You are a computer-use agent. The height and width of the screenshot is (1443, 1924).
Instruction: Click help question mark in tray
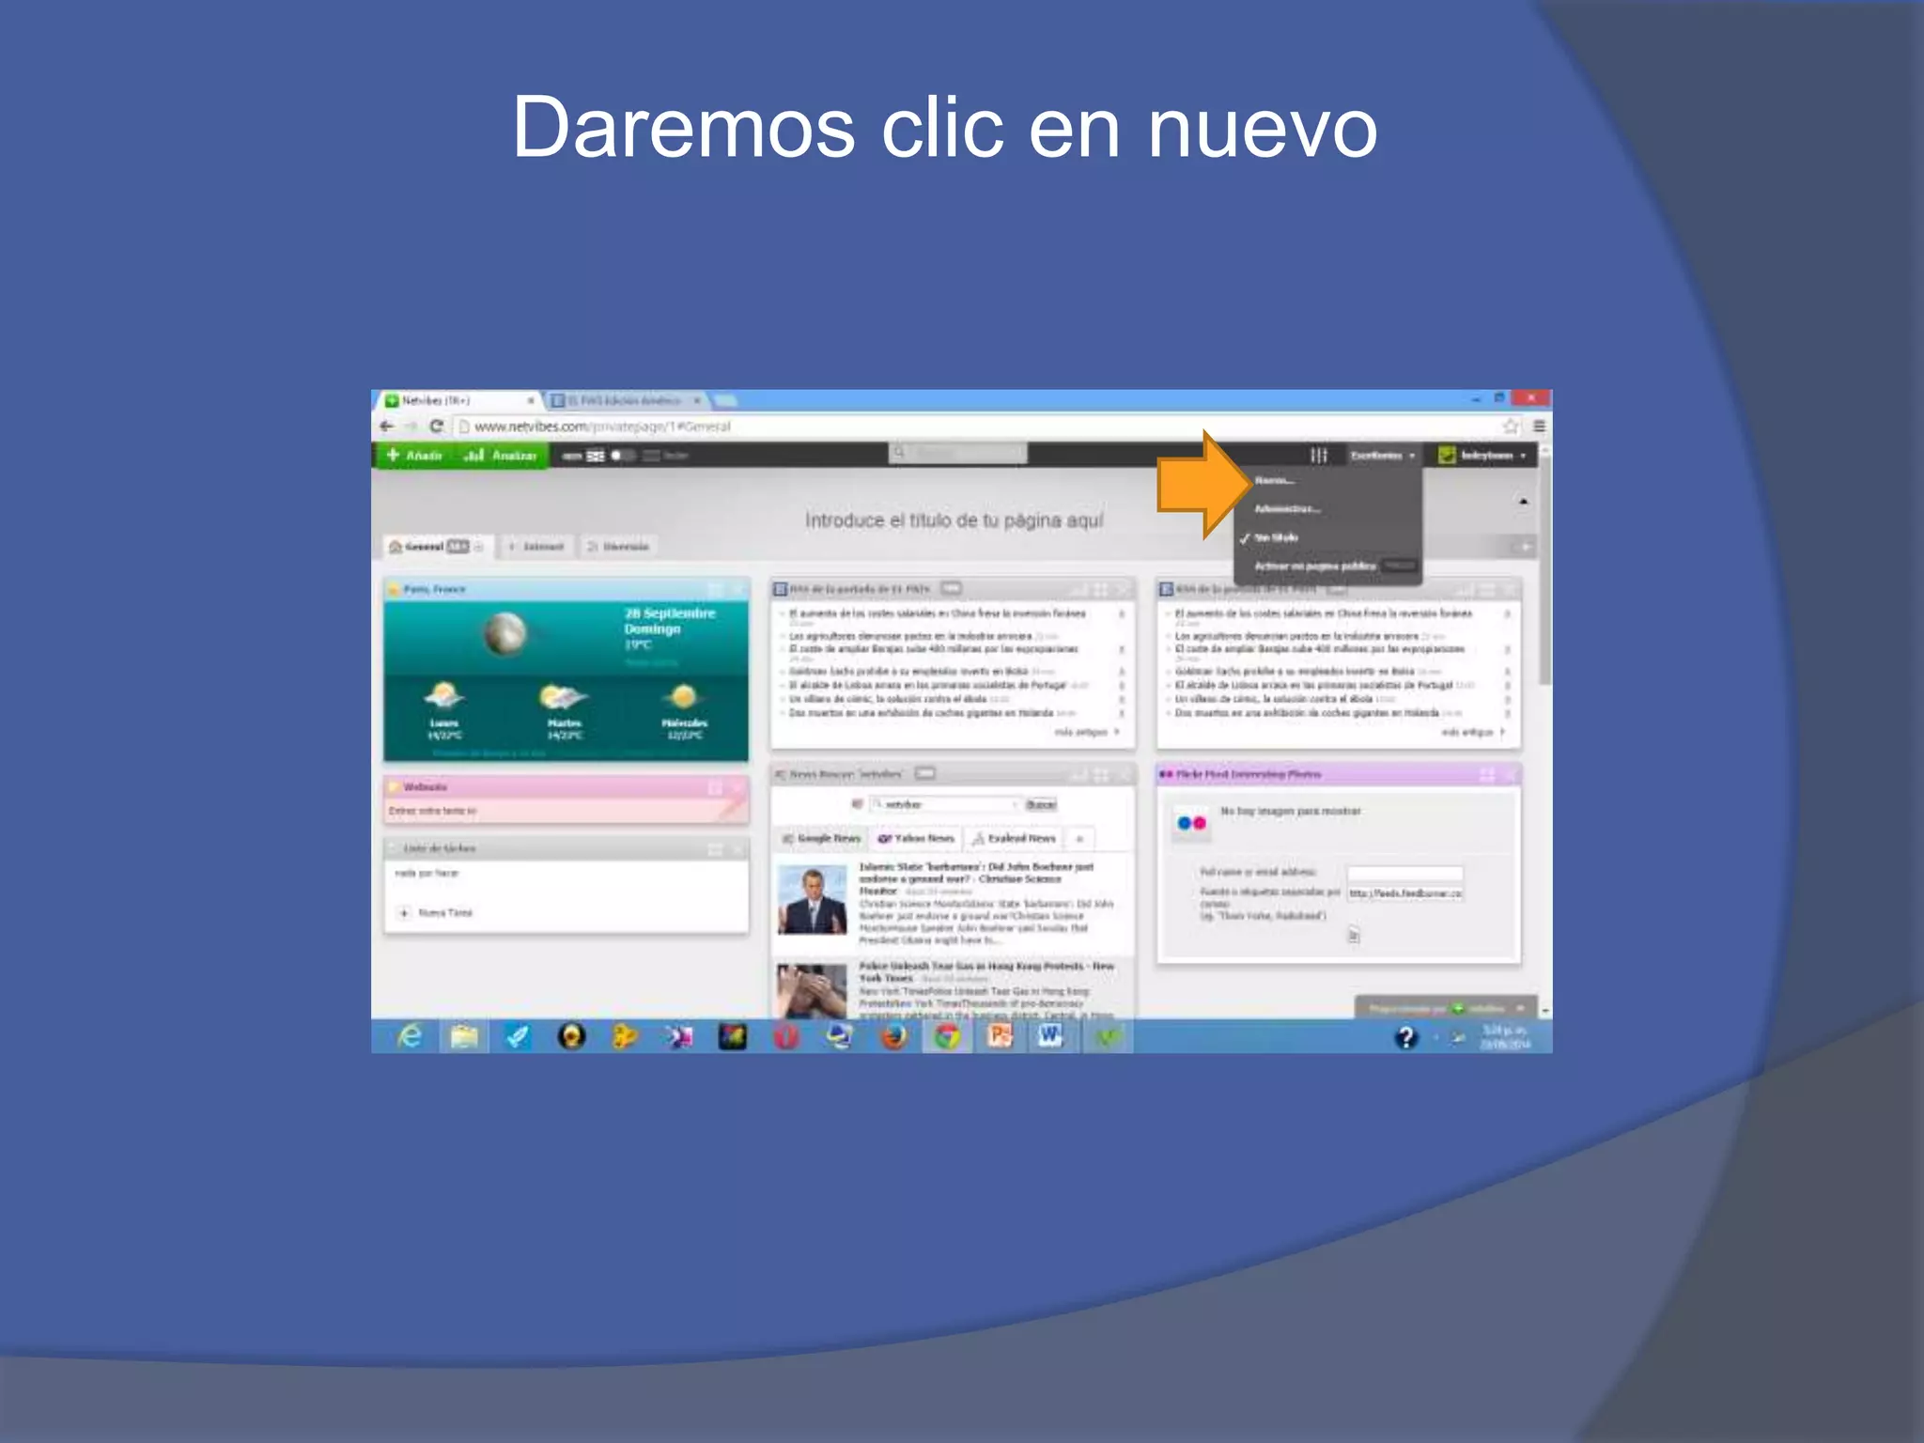[x=1405, y=1038]
